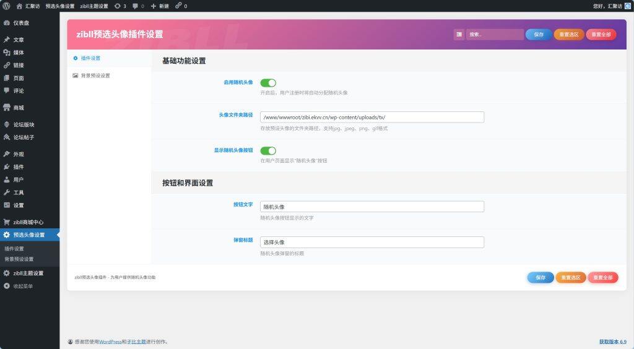The height and width of the screenshot is (349, 634).
Task: Click the expand-all icon beside search
Action: (459, 34)
